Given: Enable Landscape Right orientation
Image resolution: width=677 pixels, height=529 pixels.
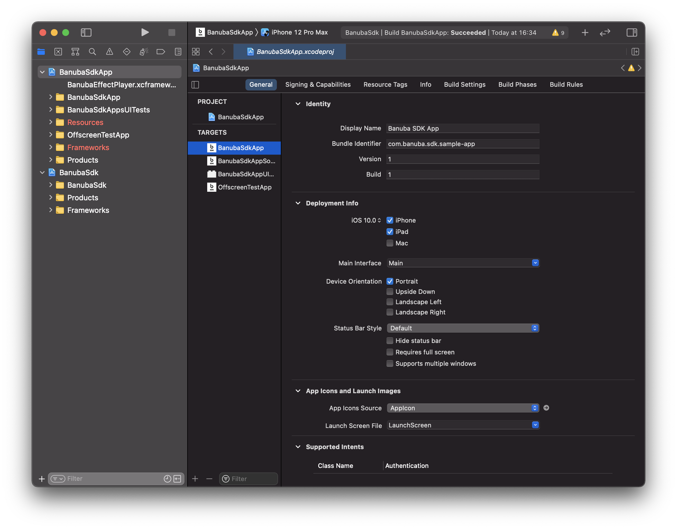Looking at the screenshot, I should coord(390,312).
